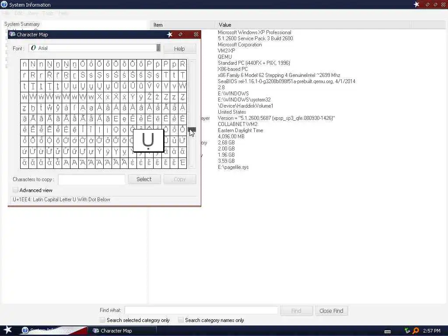The width and height of the screenshot is (448, 336).
Task: Open the Help menu in System Information
Action: (x=63, y=13)
